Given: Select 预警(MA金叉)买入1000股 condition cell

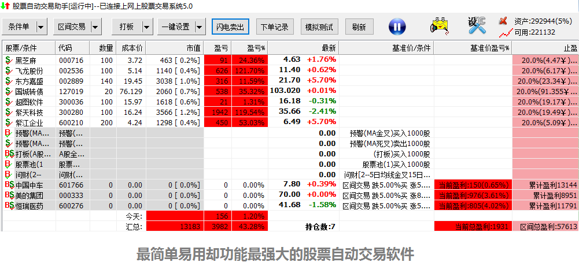Looking at the screenshot, I should 386,133.
